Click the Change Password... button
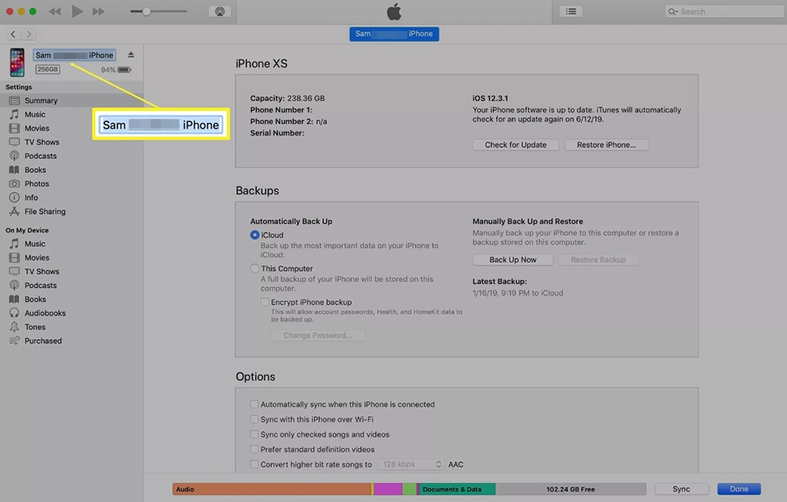The height and width of the screenshot is (502, 787). (x=318, y=336)
